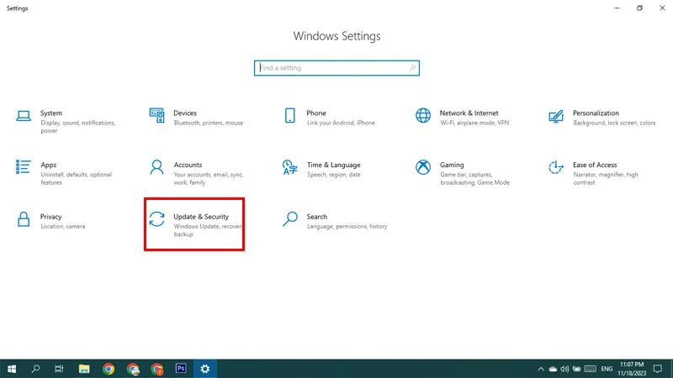Open Gaming Xbox icon
The width and height of the screenshot is (673, 378).
(423, 167)
